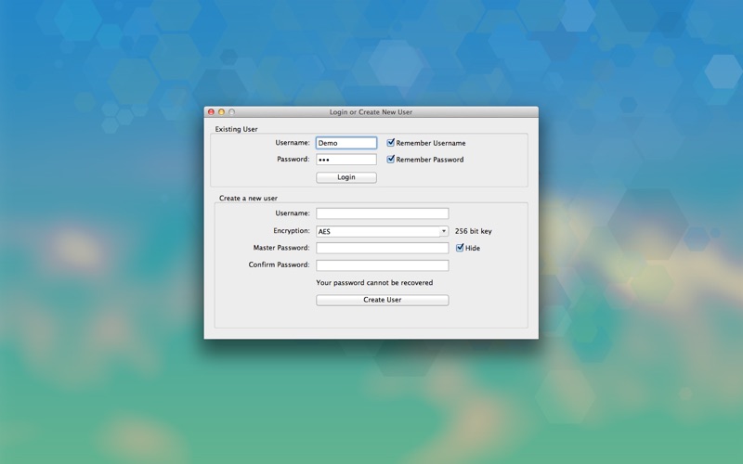Click the Login button
This screenshot has height=464, width=743.
point(346,177)
